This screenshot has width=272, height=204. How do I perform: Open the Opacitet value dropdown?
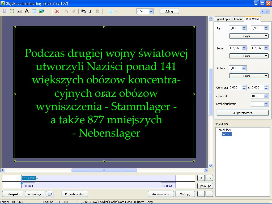pos(266,96)
